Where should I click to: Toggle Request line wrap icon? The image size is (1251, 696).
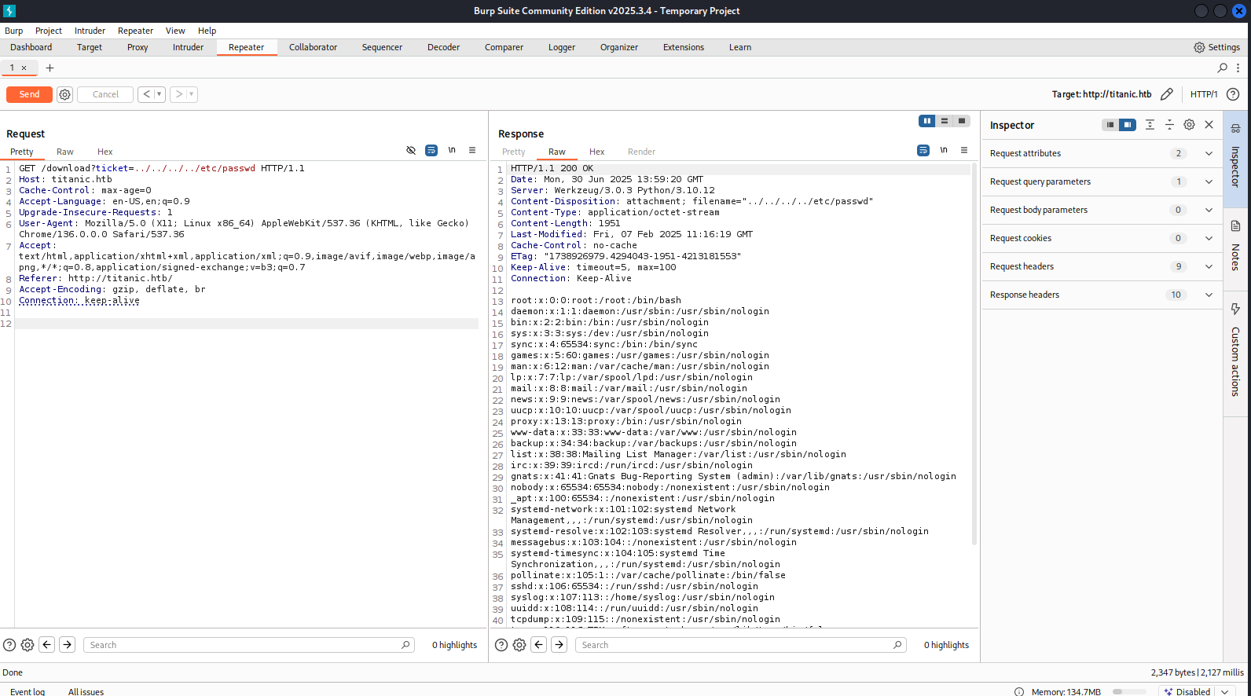[431, 150]
